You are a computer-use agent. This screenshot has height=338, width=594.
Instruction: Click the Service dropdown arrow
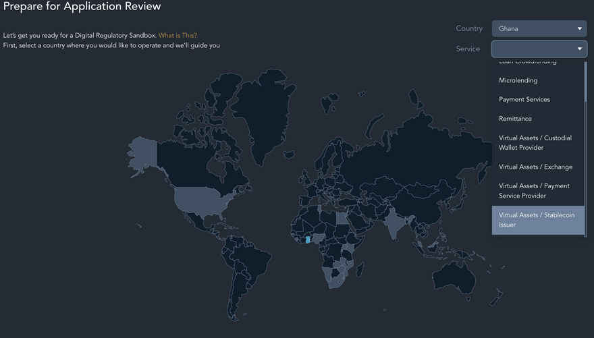coord(579,49)
